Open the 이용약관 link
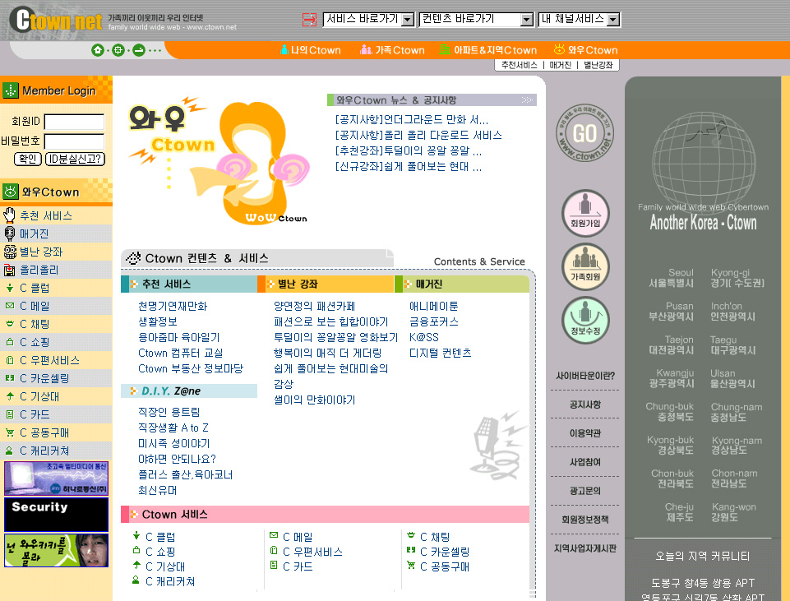The image size is (790, 601). pyautogui.click(x=585, y=433)
